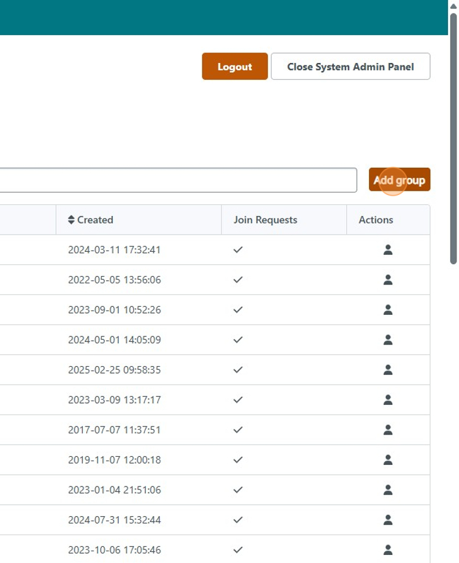Click the Join Requests column header
The image size is (459, 563).
[x=265, y=220]
